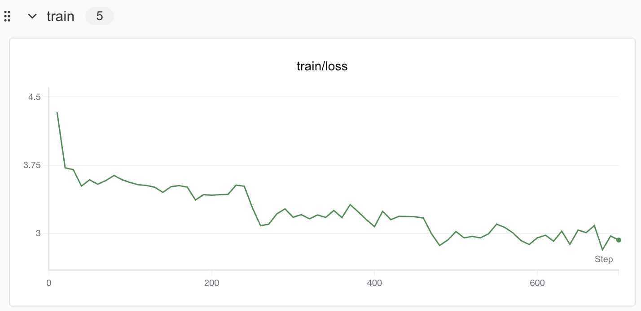
Task: Click the train/loss chart title
Action: tap(322, 67)
